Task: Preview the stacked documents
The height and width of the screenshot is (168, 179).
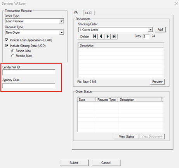Action: click(157, 82)
